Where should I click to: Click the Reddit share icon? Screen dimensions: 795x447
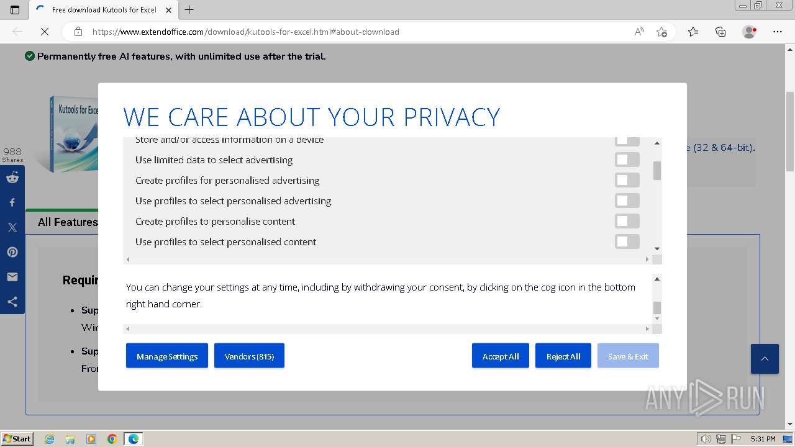pyautogui.click(x=12, y=178)
